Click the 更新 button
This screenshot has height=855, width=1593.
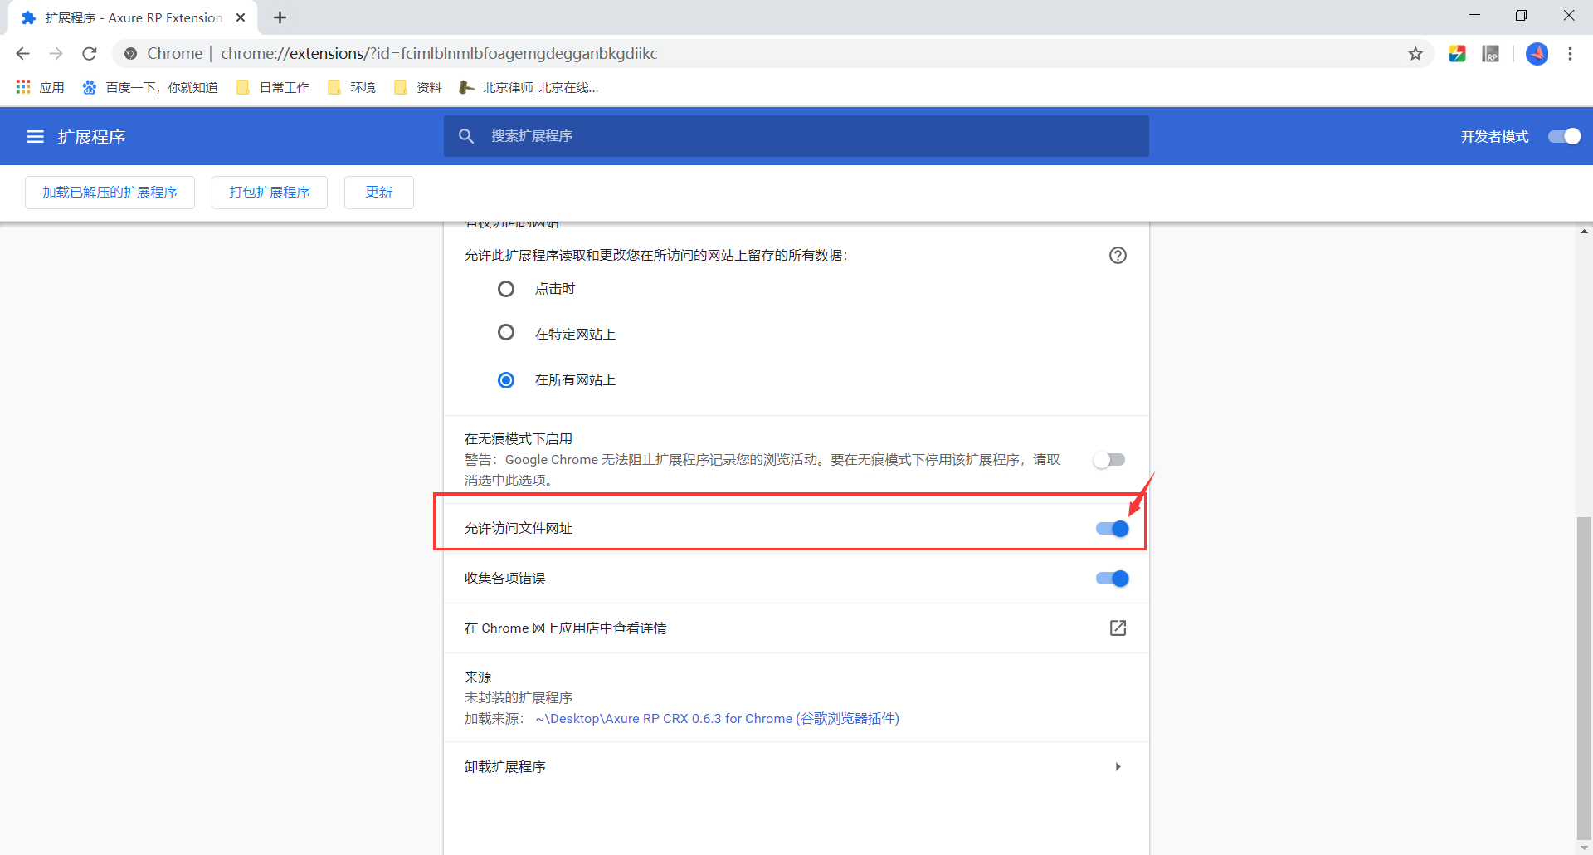tap(378, 192)
